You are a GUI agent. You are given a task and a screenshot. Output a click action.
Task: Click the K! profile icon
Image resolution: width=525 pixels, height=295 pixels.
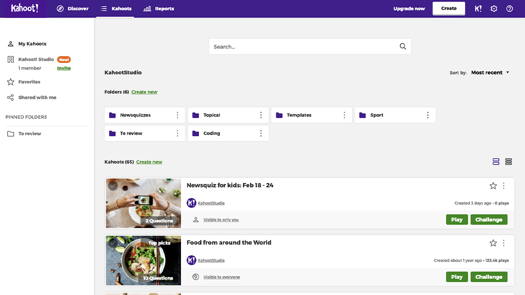(477, 8)
